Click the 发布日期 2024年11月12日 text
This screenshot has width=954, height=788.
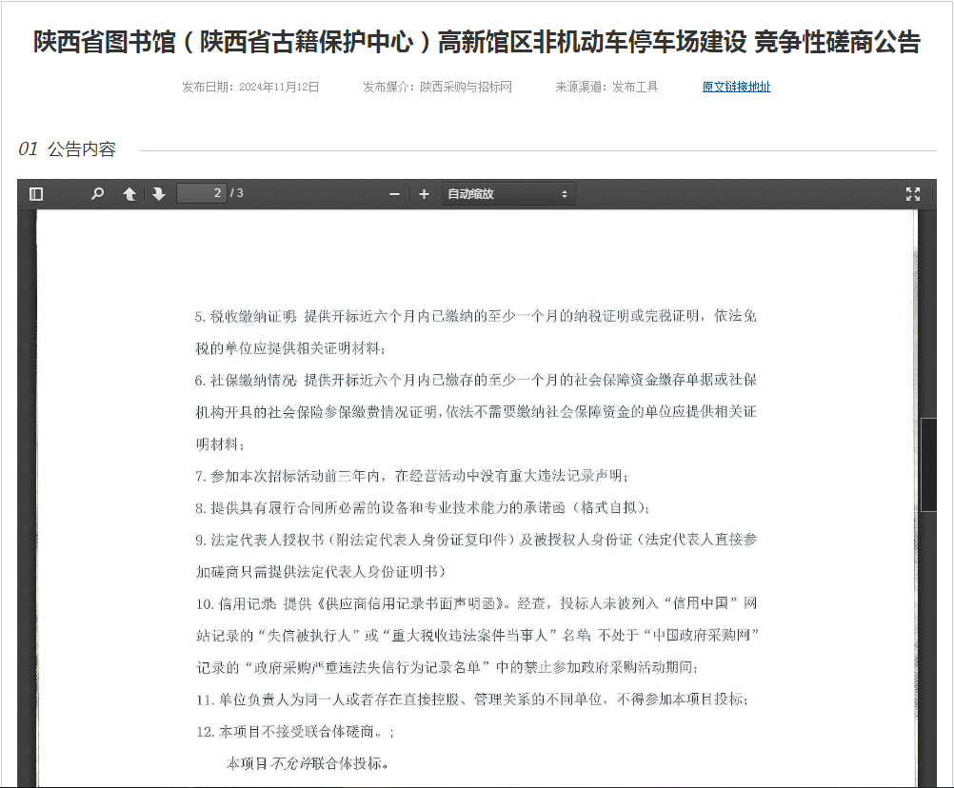[x=250, y=87]
